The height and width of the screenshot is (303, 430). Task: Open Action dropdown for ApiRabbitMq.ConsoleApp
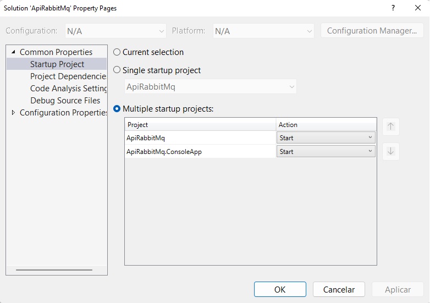pos(326,151)
